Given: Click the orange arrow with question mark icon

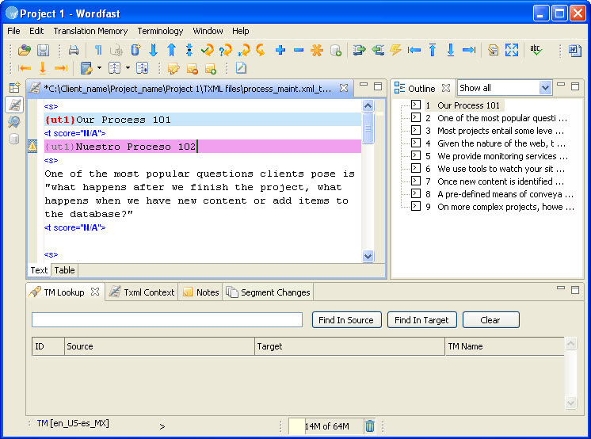Looking at the screenshot, I should point(226,50).
